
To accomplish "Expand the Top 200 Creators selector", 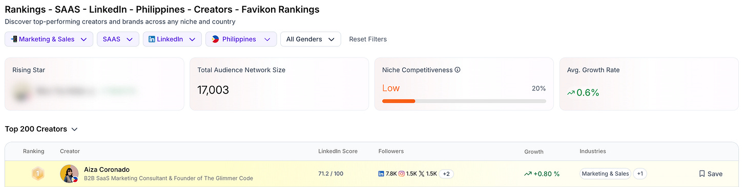I will (41, 129).
